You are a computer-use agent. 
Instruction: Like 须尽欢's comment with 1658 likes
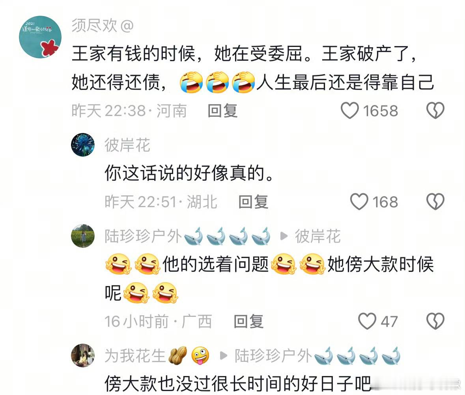tap(350, 110)
